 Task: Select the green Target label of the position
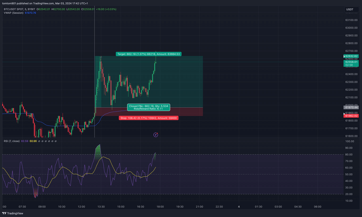pos(148,54)
